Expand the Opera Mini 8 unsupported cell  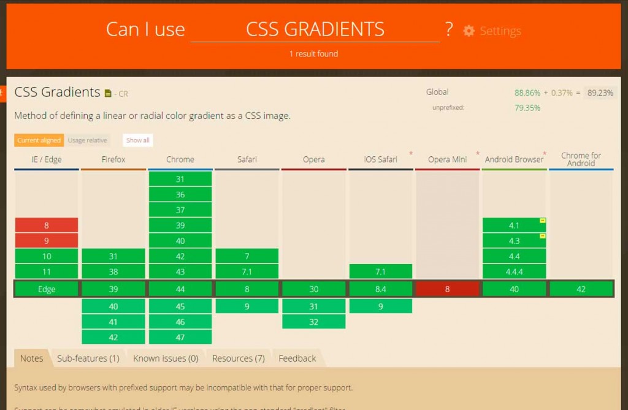pyautogui.click(x=447, y=289)
